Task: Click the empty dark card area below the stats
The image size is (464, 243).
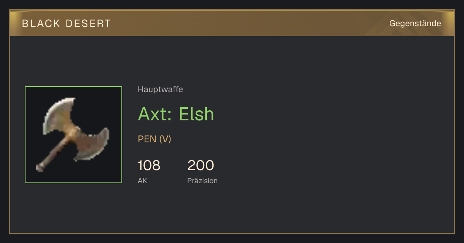Action: (x=232, y=210)
